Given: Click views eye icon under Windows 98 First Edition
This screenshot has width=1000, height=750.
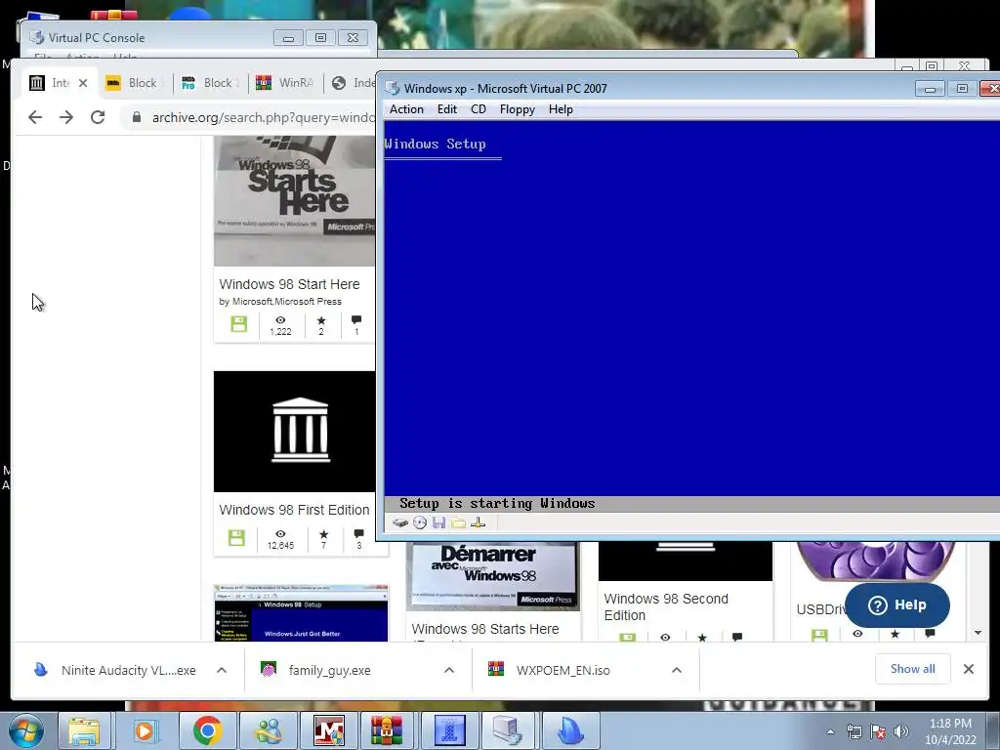Looking at the screenshot, I should [280, 534].
